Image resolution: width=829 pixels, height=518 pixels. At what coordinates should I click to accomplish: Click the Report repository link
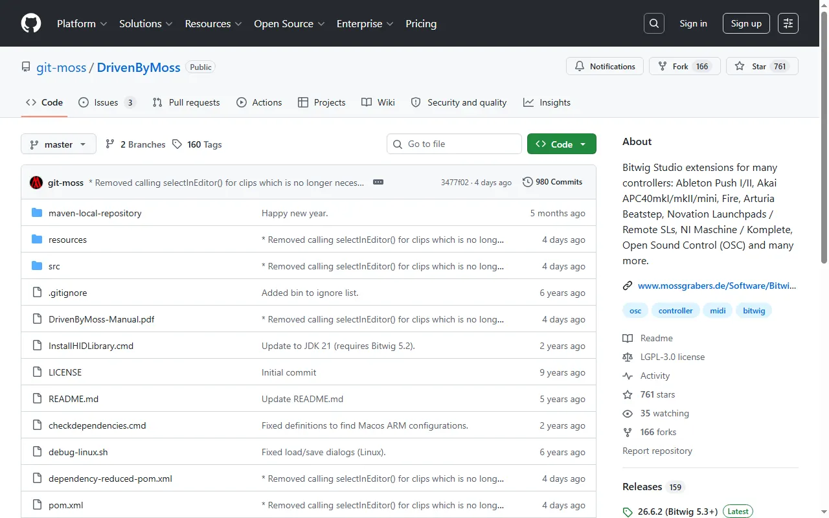(657, 451)
